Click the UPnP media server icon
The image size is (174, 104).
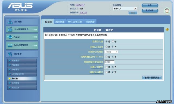10,29
